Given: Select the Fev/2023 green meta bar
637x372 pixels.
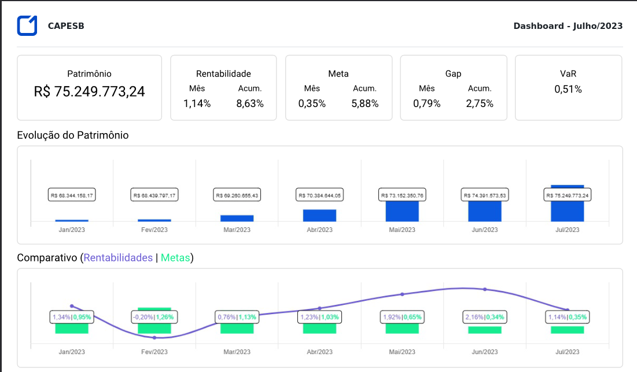Looking at the screenshot, I should click(x=154, y=327).
